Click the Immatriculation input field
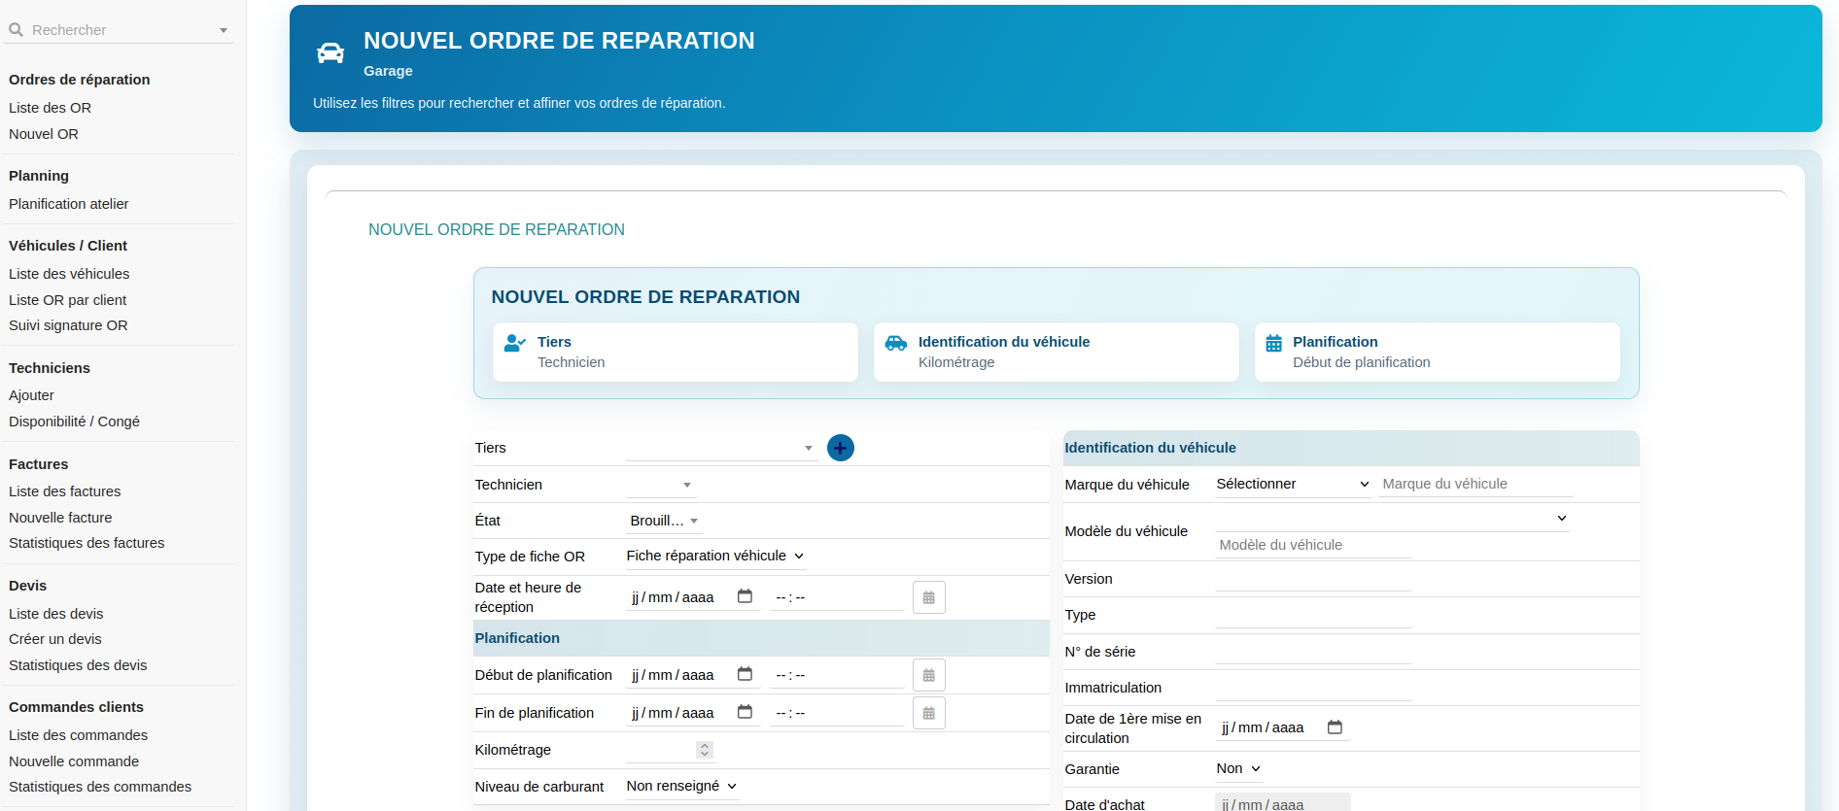The width and height of the screenshot is (1839, 811). click(1312, 688)
